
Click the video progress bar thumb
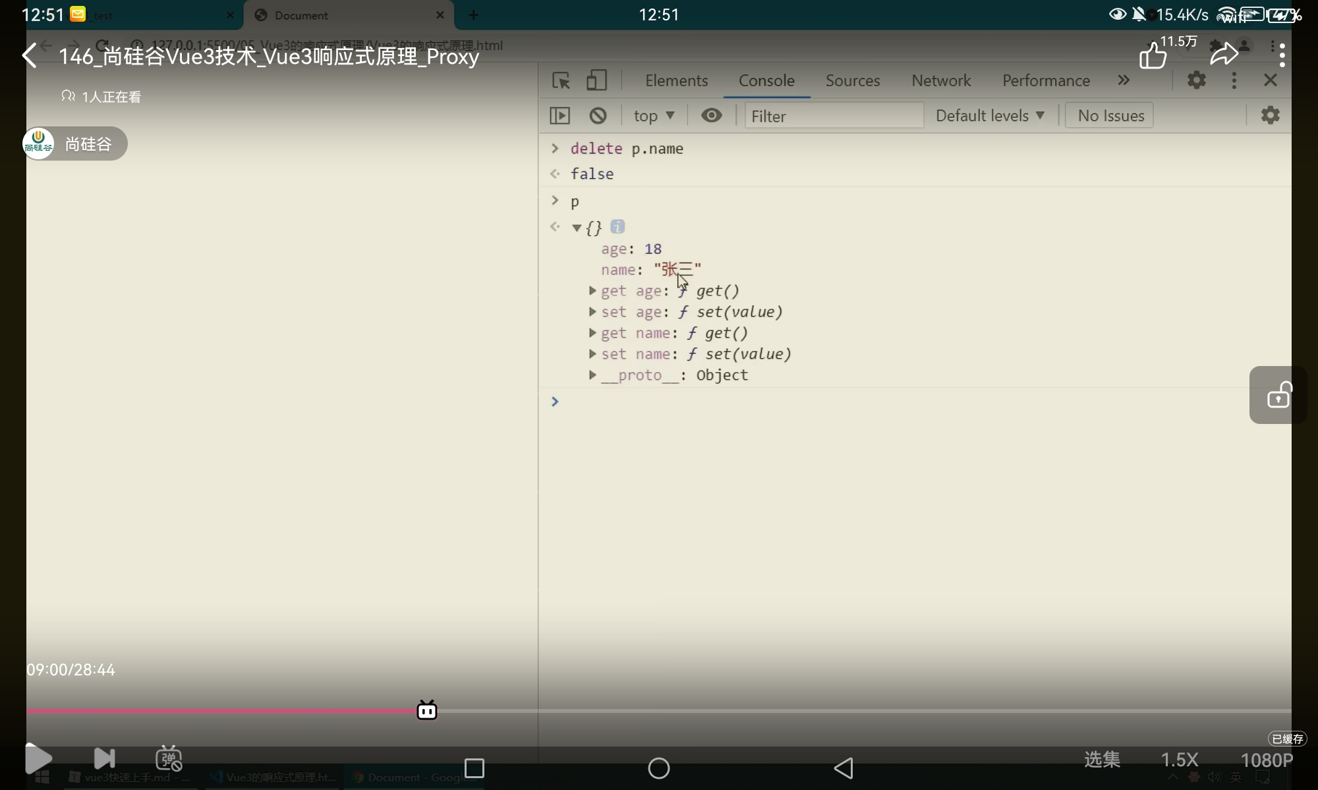(427, 710)
